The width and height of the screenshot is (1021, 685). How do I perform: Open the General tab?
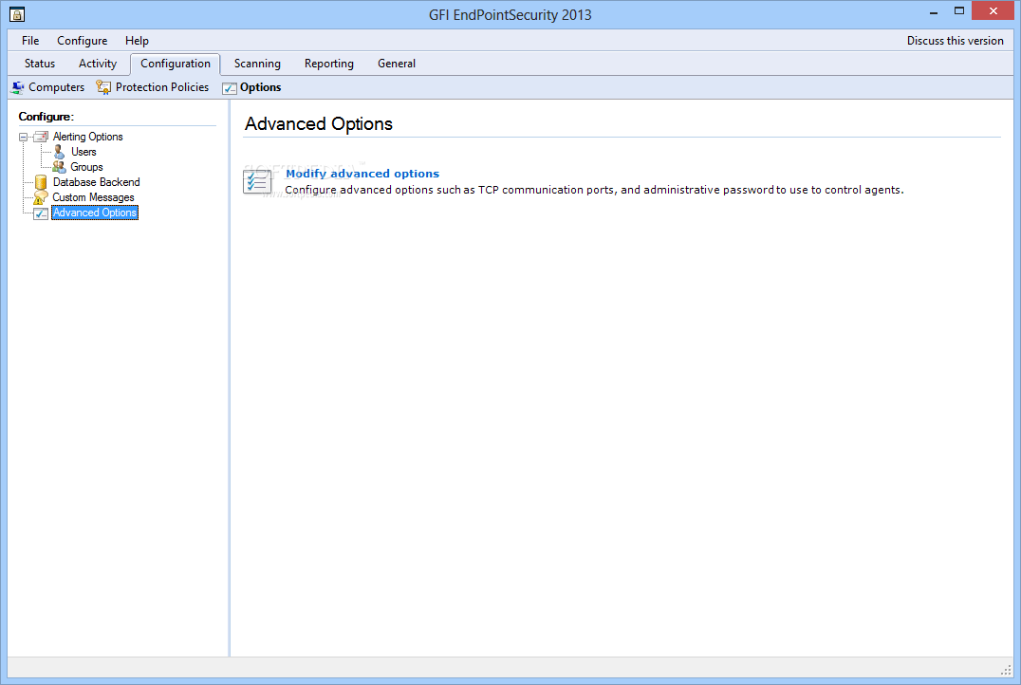(x=397, y=64)
